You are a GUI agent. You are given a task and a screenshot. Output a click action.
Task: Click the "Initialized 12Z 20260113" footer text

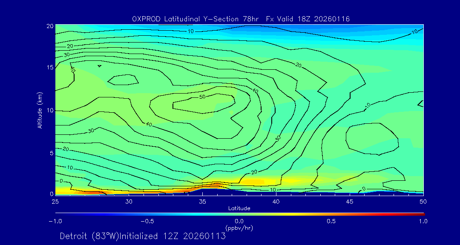[x=172, y=236]
